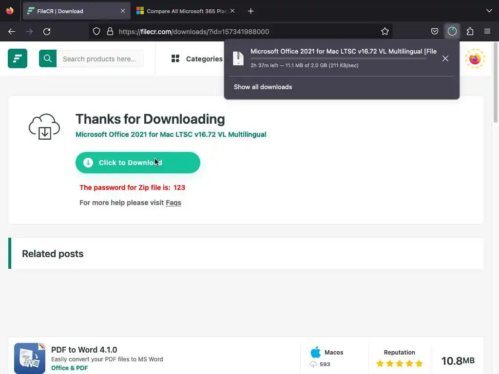Click Show all downloads

(x=263, y=87)
